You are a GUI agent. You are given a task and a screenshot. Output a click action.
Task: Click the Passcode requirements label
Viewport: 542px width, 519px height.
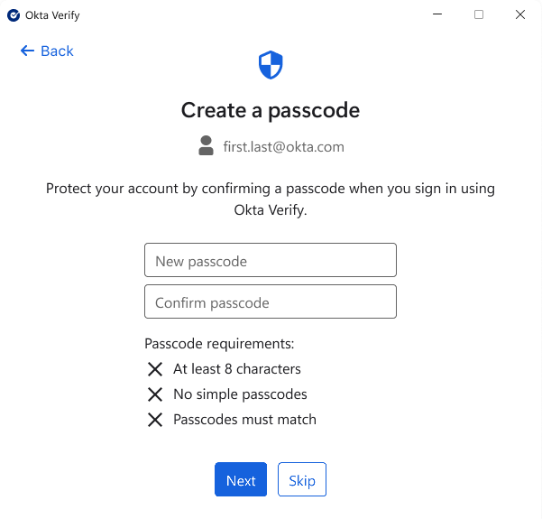coord(219,344)
